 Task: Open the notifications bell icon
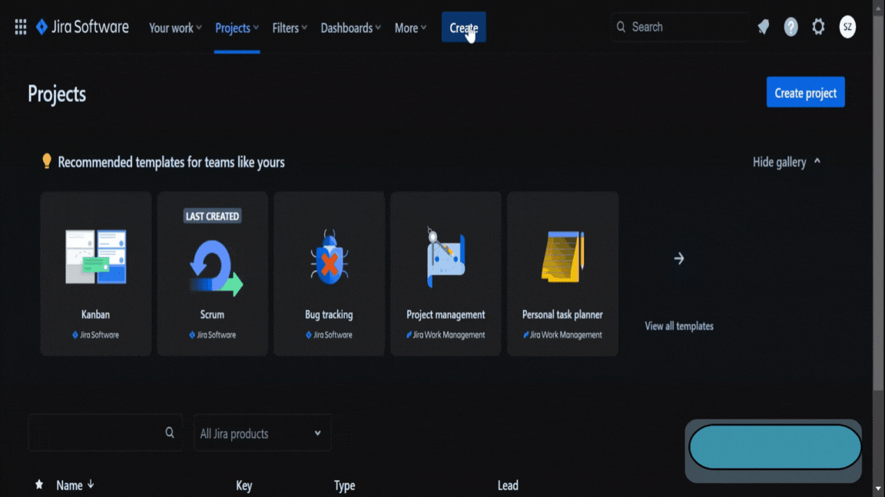(764, 27)
